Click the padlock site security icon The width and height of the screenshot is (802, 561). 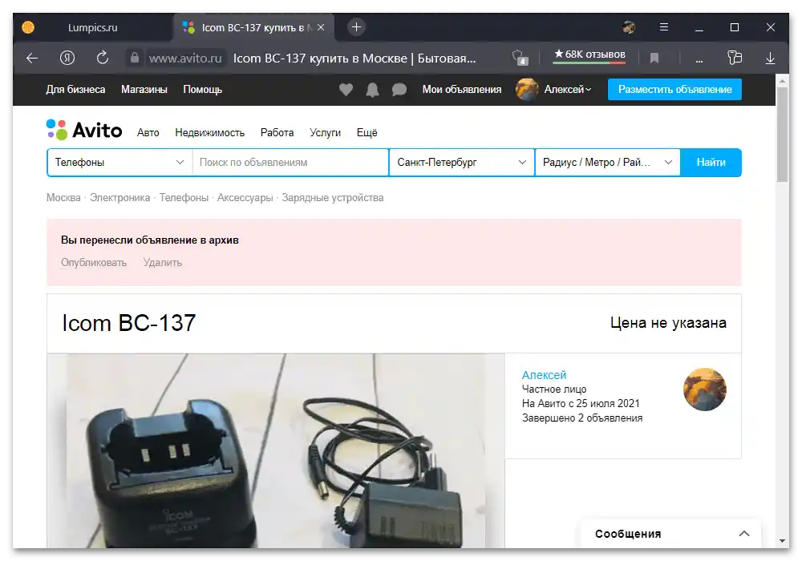click(x=135, y=58)
